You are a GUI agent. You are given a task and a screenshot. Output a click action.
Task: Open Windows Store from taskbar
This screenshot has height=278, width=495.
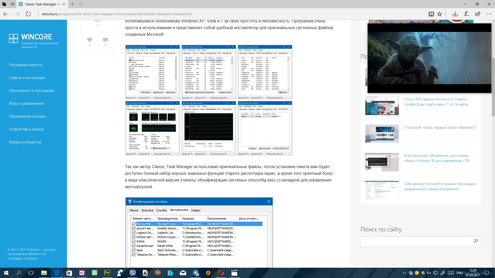tap(69, 273)
